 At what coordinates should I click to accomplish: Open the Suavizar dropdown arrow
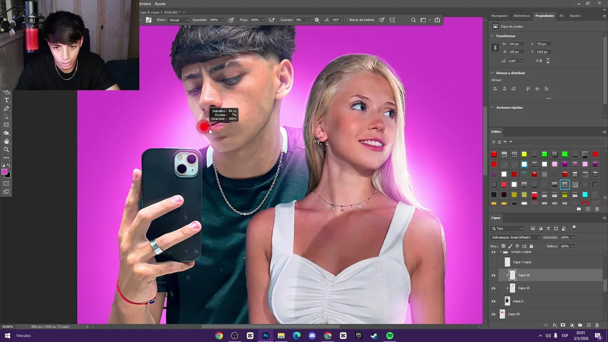(308, 20)
